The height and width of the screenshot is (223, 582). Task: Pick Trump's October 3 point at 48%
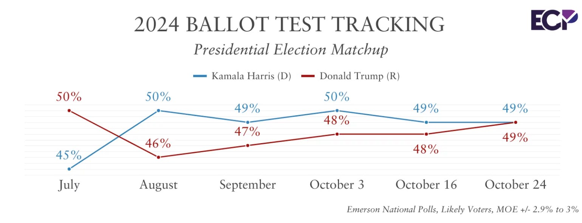click(337, 134)
